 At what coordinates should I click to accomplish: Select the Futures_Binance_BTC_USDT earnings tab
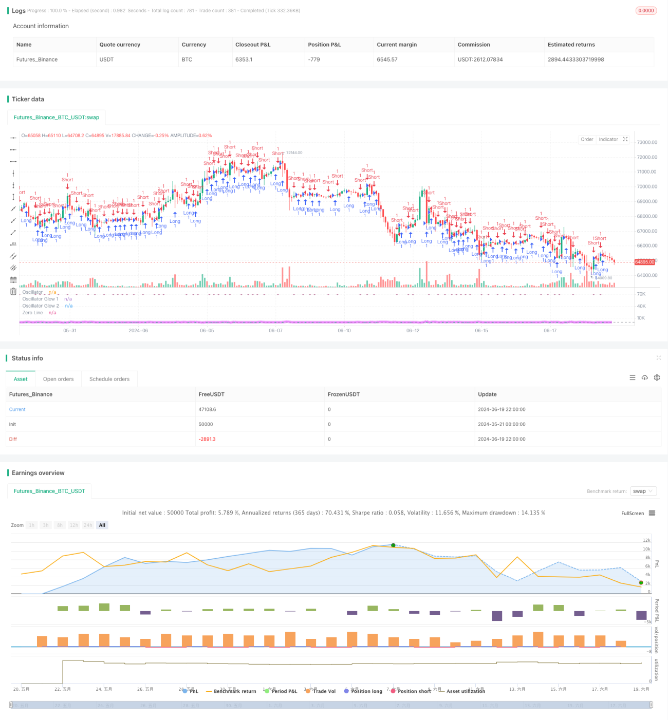click(49, 491)
